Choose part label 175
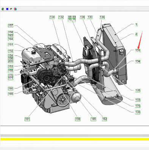Image resolution: width=149 pixels, height=150 pixels. (x=138, y=106)
